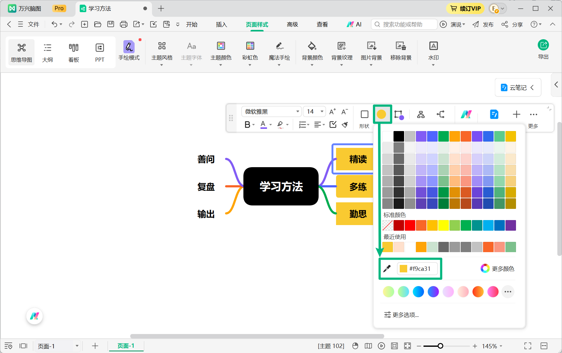Image resolution: width=562 pixels, height=353 pixels.
Task: Expand the highlight color dropdown arrow
Action: [288, 125]
